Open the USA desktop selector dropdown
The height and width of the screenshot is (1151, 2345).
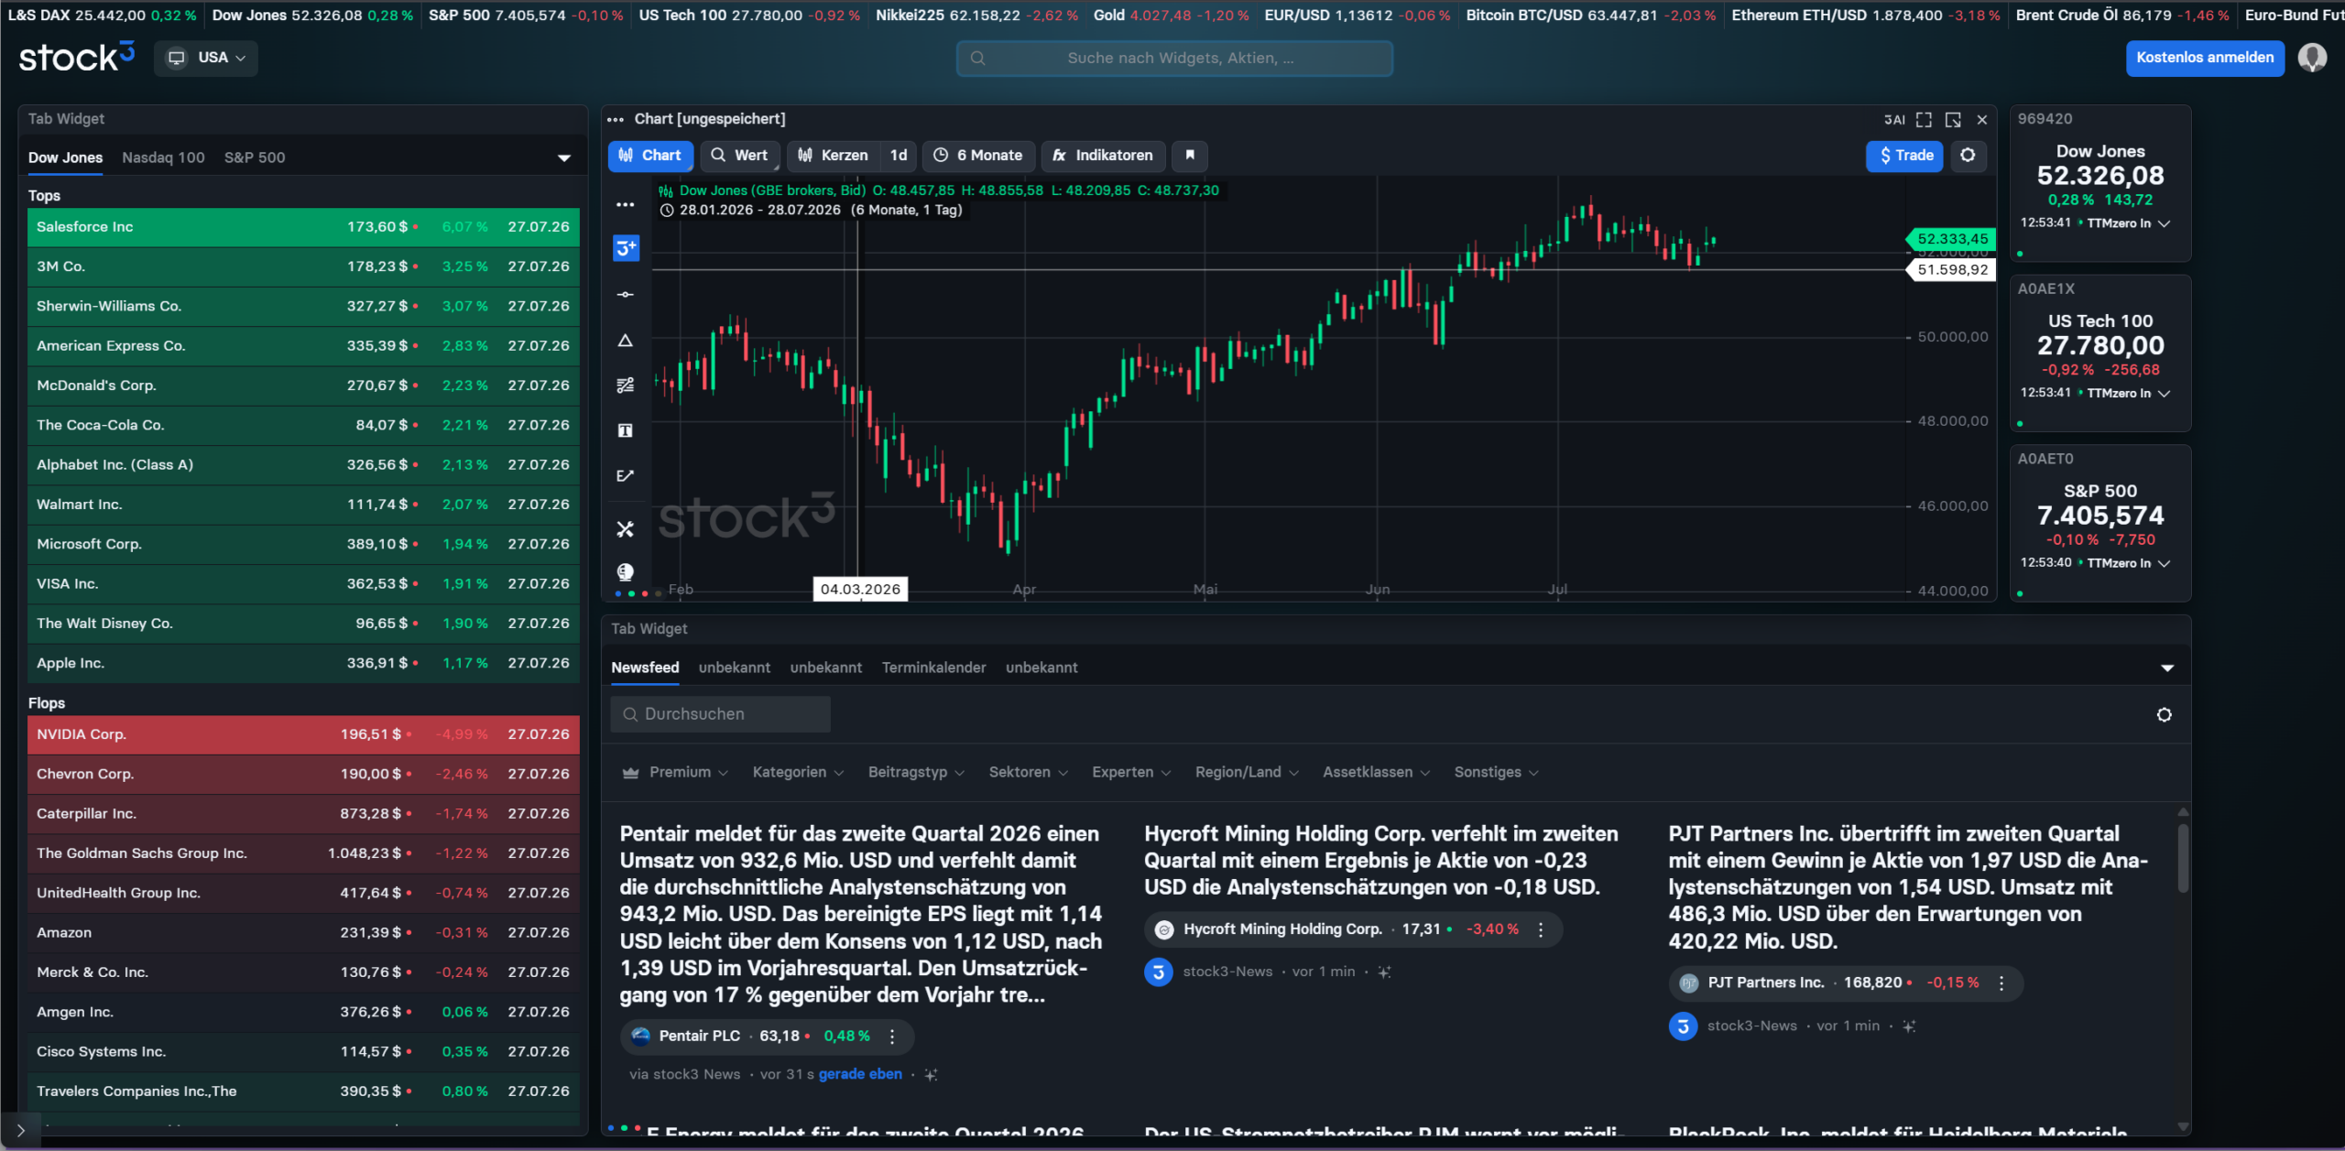tap(206, 58)
